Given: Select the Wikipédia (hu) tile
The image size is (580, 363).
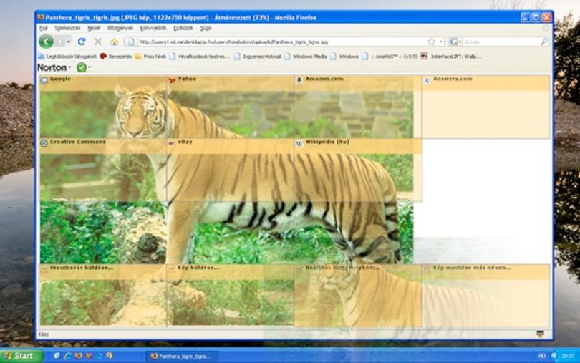Looking at the screenshot, I should [x=358, y=170].
